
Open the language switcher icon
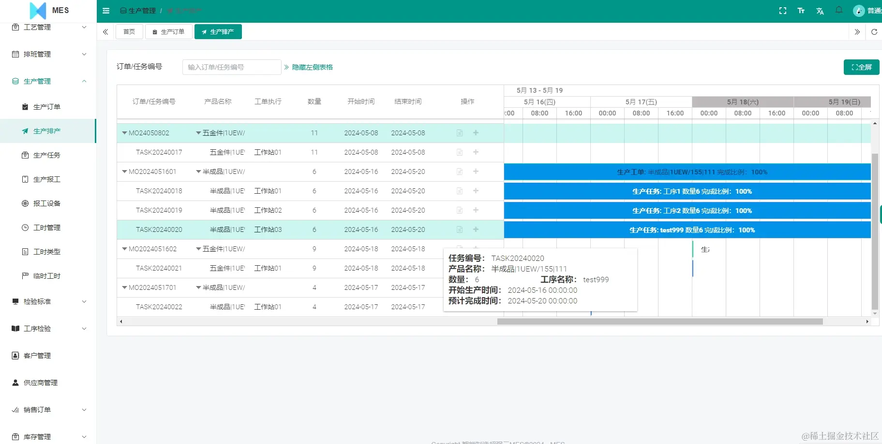coord(820,10)
